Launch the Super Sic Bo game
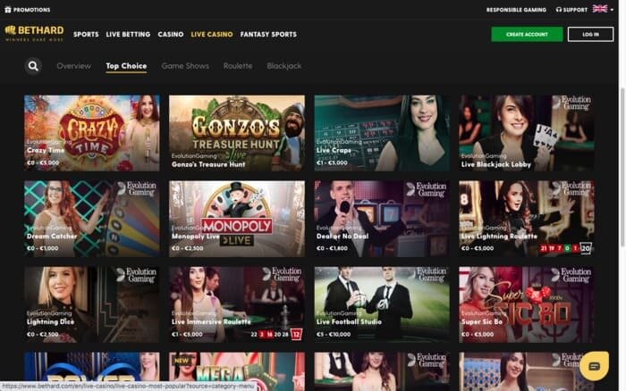Screen dimensions: 626x391 (x=527, y=304)
